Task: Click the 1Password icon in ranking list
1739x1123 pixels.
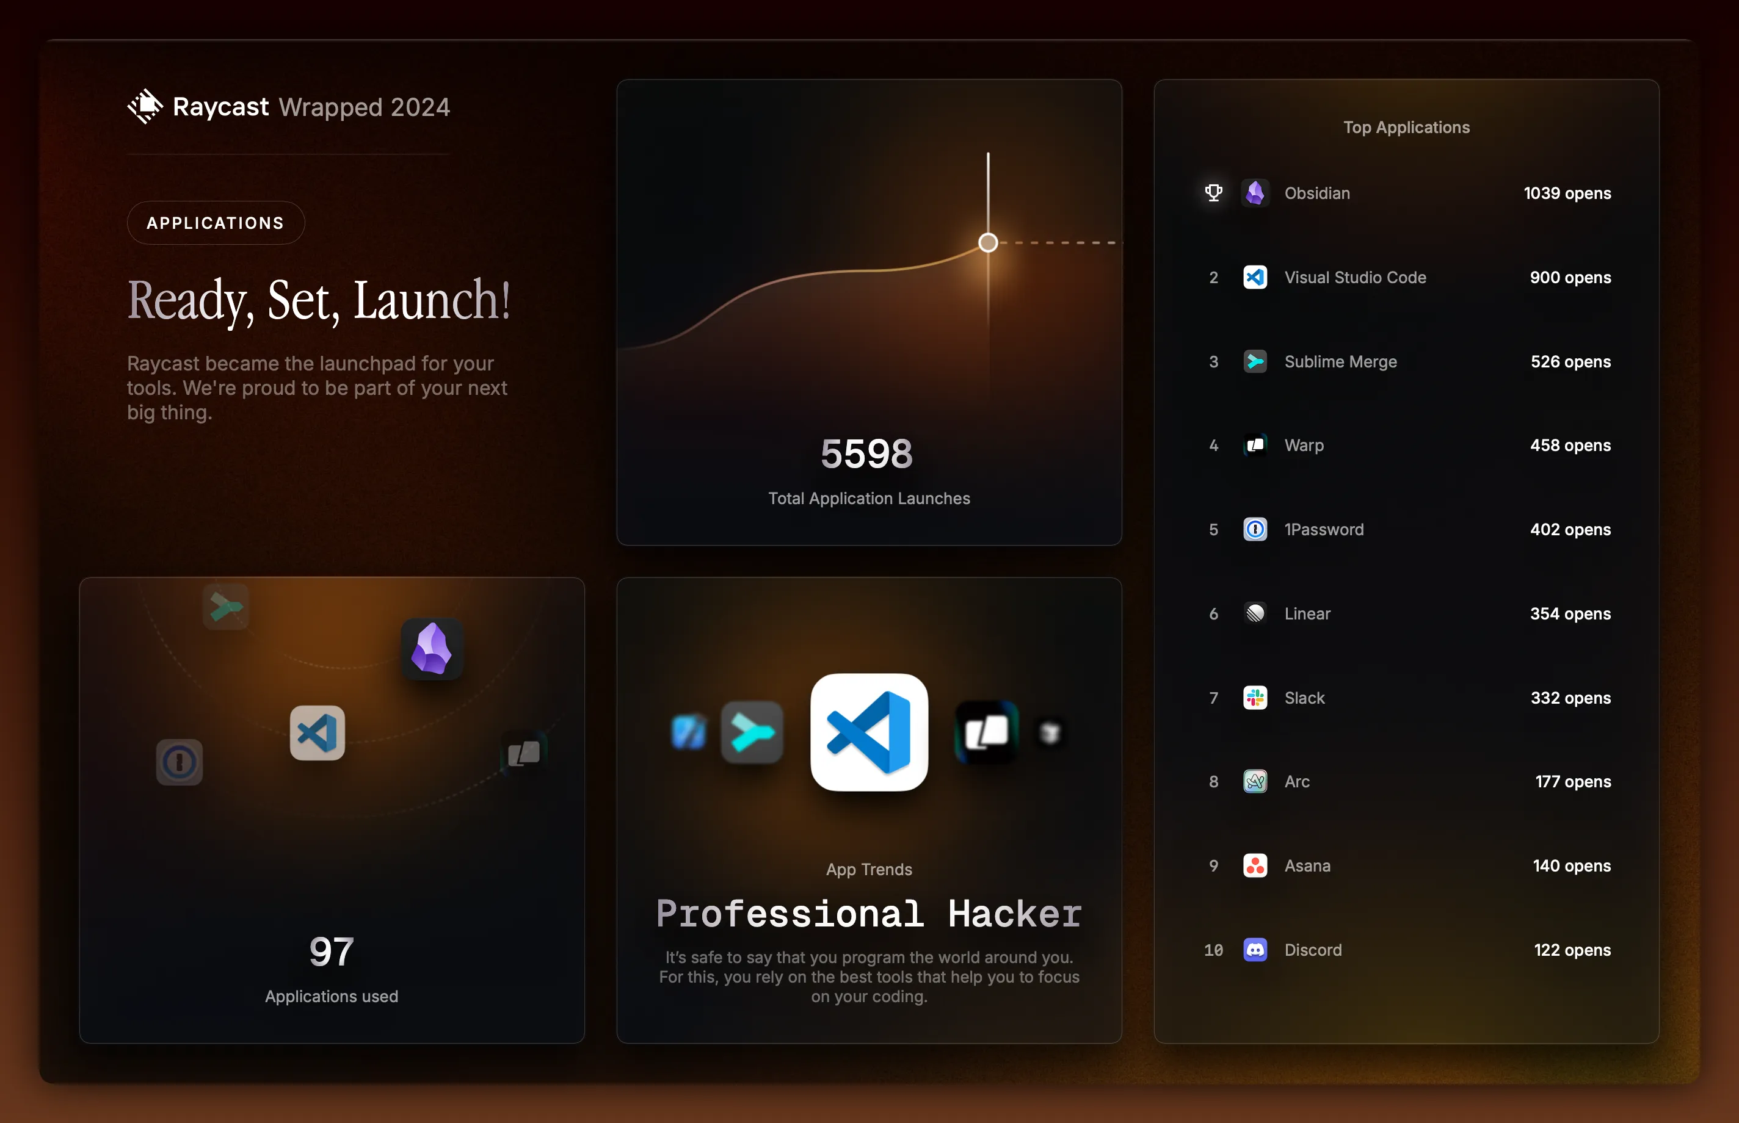Action: pos(1255,529)
